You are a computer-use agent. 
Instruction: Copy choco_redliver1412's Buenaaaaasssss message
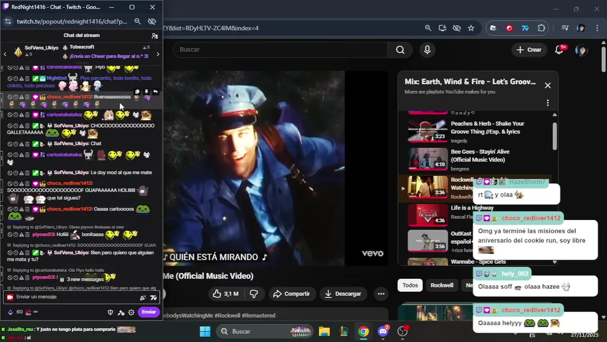tap(137, 92)
